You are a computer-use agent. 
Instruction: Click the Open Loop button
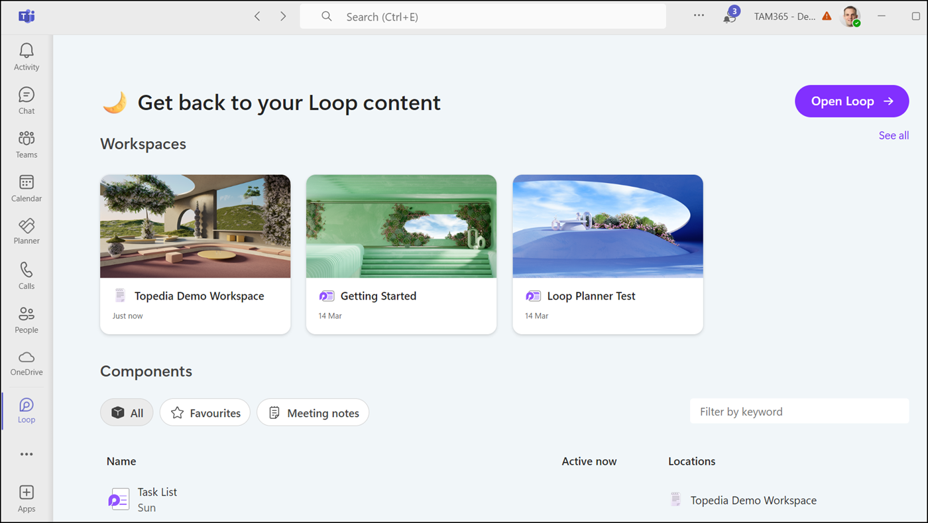pos(852,101)
